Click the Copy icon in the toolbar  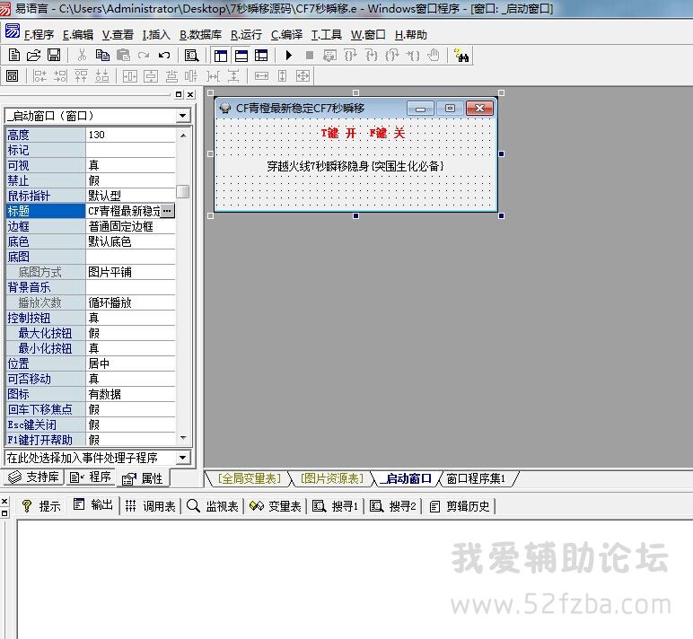coord(103,56)
